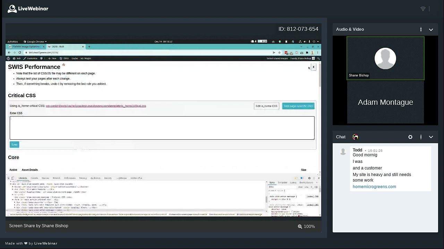
Task: Collapse the Chat panel
Action: (431, 137)
